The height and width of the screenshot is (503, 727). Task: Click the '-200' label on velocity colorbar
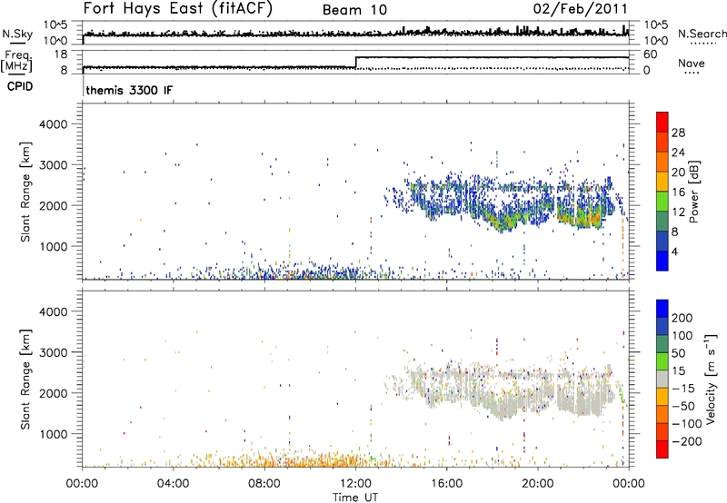[x=687, y=441]
